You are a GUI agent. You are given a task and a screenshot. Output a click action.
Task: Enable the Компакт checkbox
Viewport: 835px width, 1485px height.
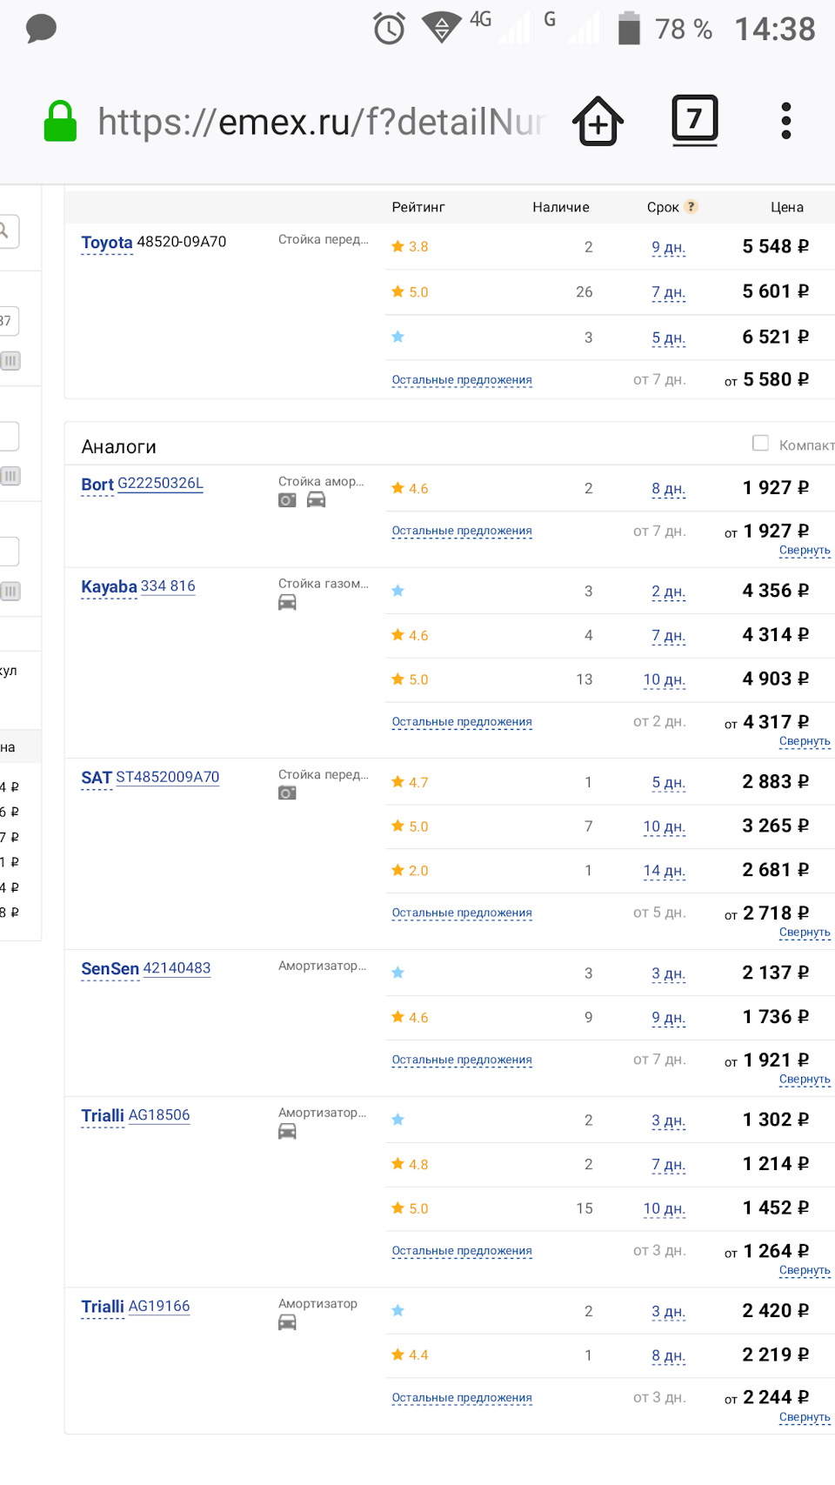pyautogui.click(x=760, y=443)
